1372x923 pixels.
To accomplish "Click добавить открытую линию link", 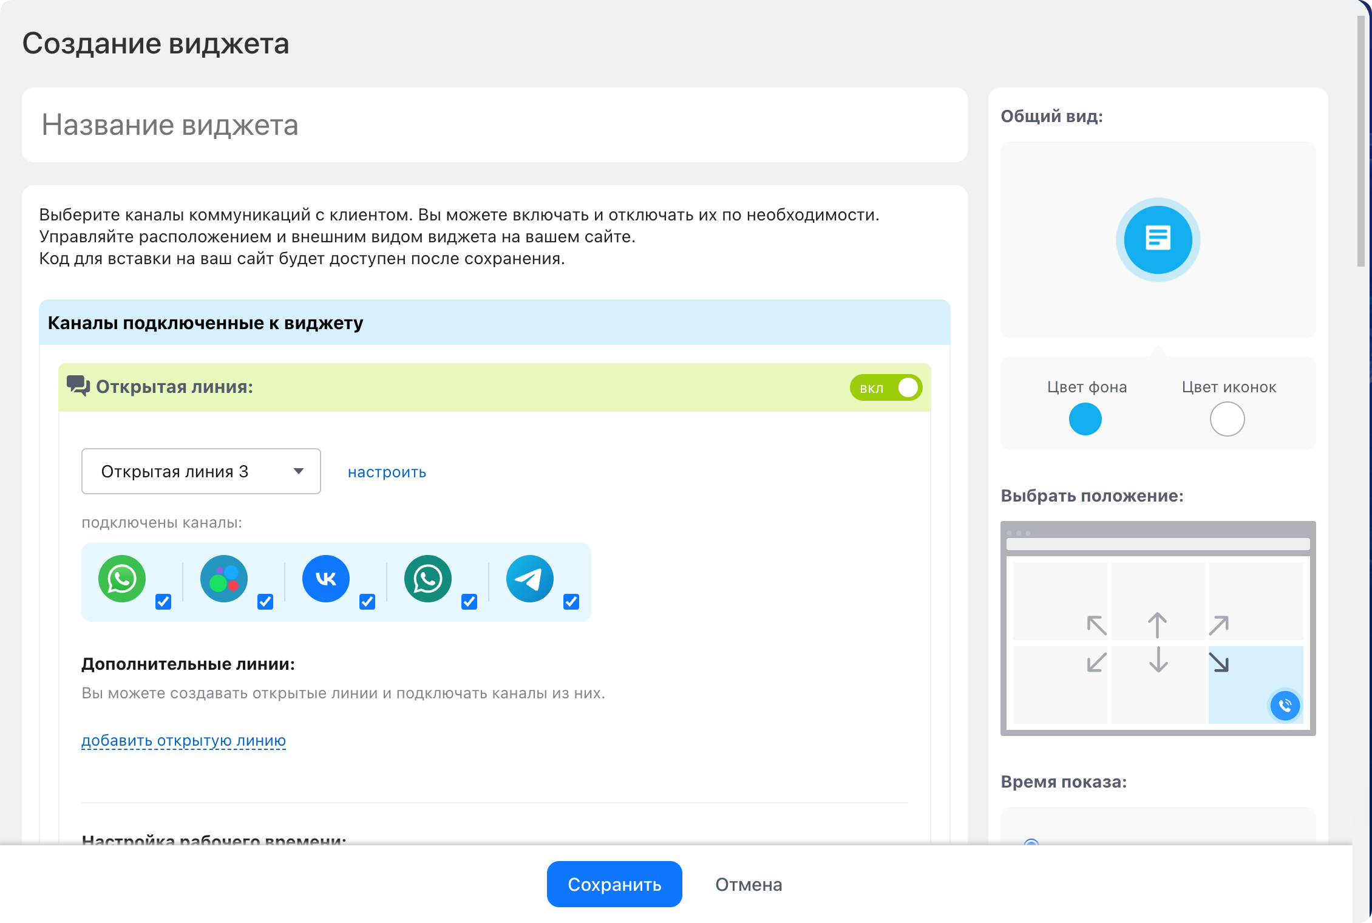I will pos(183,740).
